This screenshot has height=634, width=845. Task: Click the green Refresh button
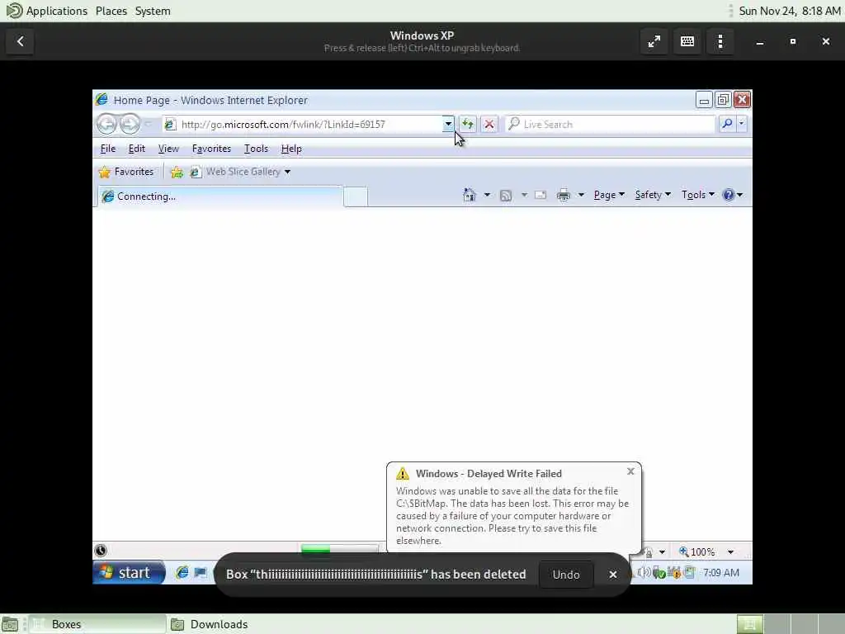click(x=467, y=125)
